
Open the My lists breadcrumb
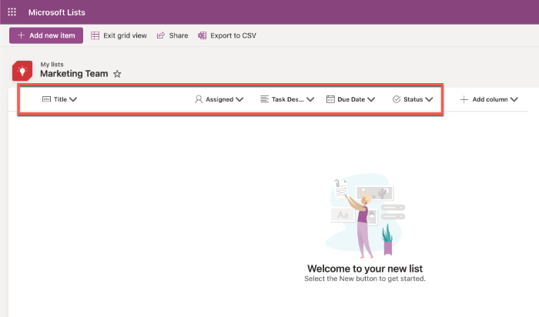point(52,64)
